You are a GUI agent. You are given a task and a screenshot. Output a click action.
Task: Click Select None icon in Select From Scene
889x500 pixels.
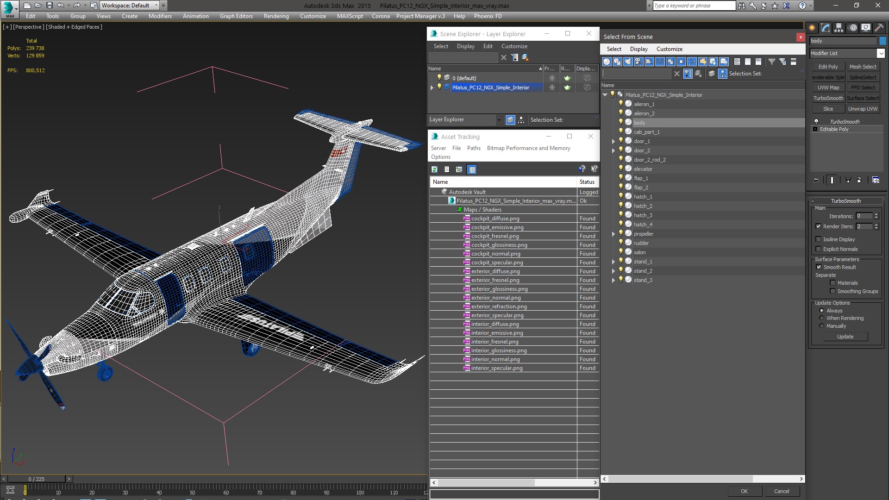pos(748,62)
